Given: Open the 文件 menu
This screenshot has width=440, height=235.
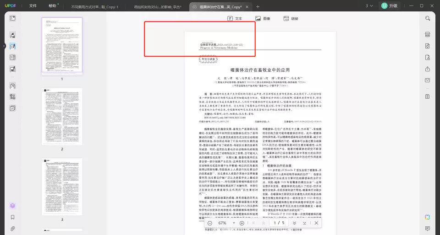Looking at the screenshot, I should (33, 6).
